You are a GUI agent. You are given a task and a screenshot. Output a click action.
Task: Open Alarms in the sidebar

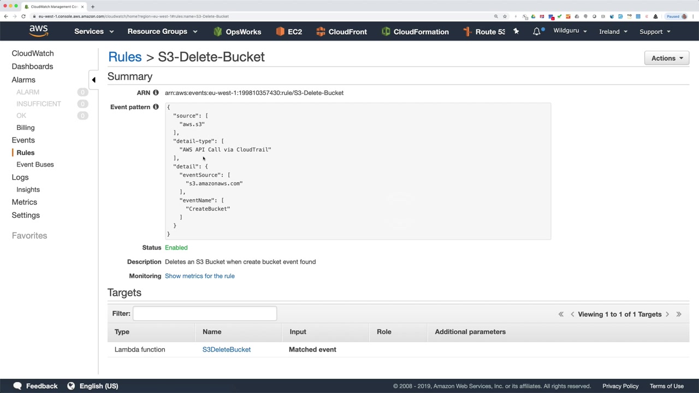pos(23,80)
